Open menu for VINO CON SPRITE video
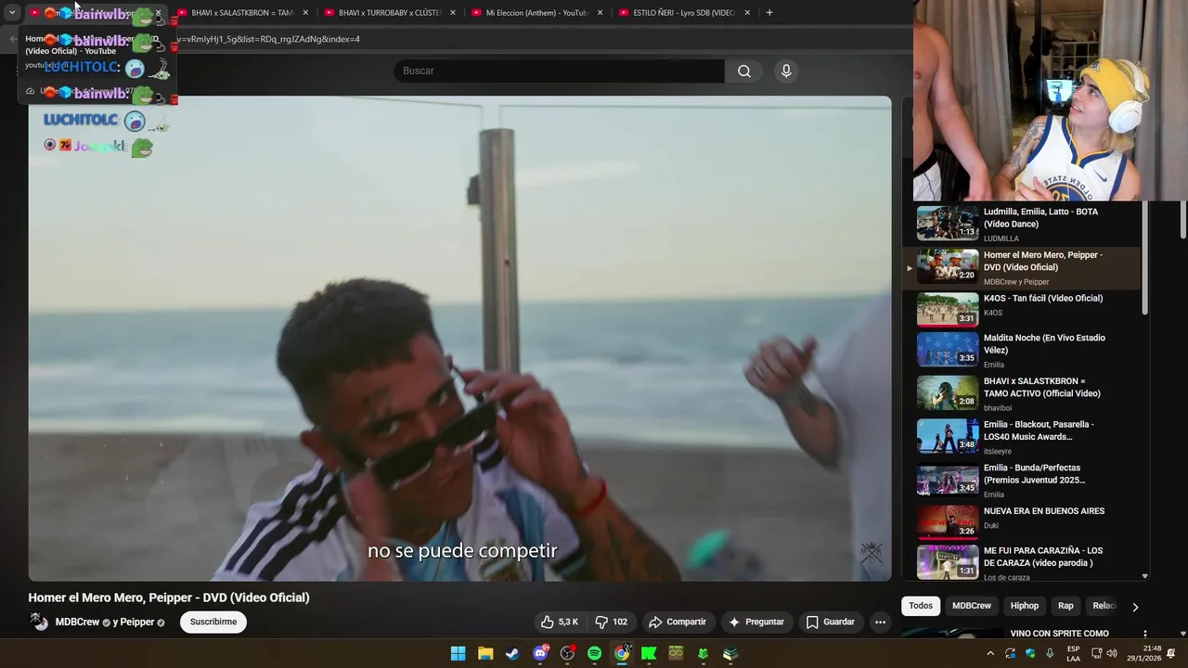Screen dimensions: 1188x668 click(1144, 635)
